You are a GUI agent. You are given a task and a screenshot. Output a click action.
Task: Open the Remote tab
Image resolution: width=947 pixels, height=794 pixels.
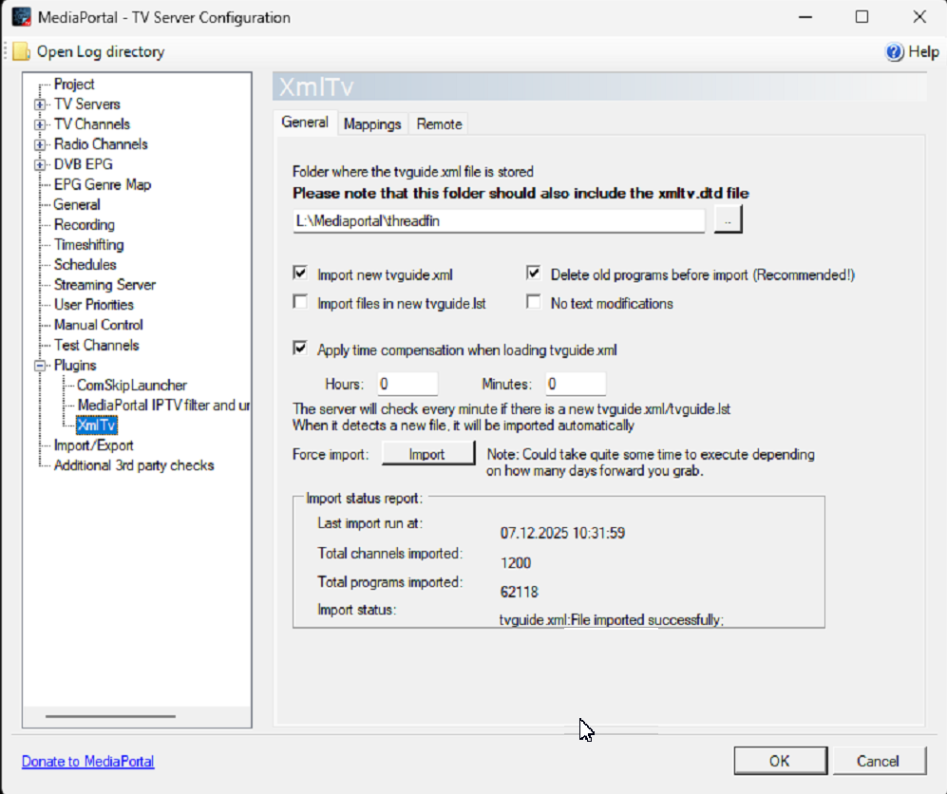point(439,124)
